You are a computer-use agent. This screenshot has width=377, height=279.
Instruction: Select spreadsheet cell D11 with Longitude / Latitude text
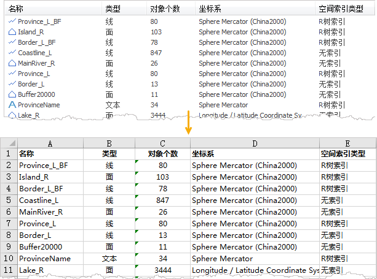pyautogui.click(x=254, y=270)
